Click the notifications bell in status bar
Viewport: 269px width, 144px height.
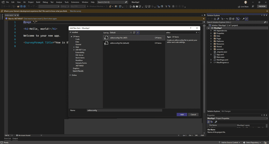coord(265,142)
